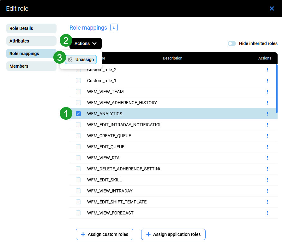Open actions menu for WFM_VIEW_TEAM row

click(x=267, y=92)
